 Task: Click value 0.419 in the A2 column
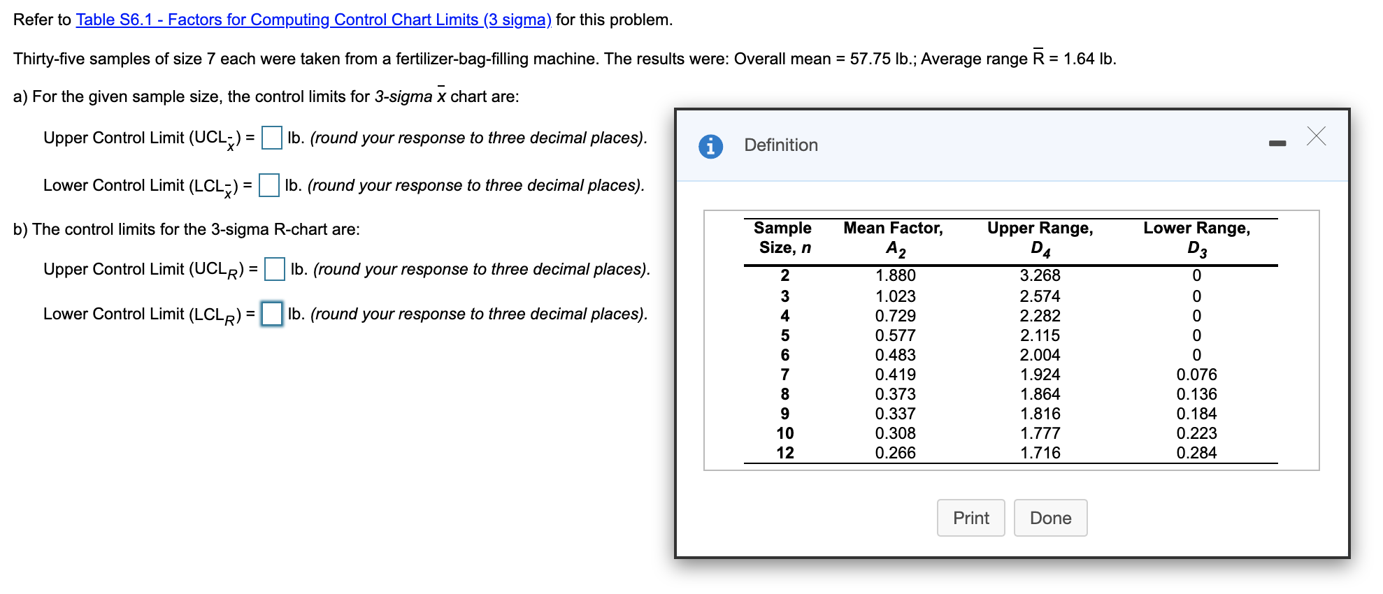point(895,375)
